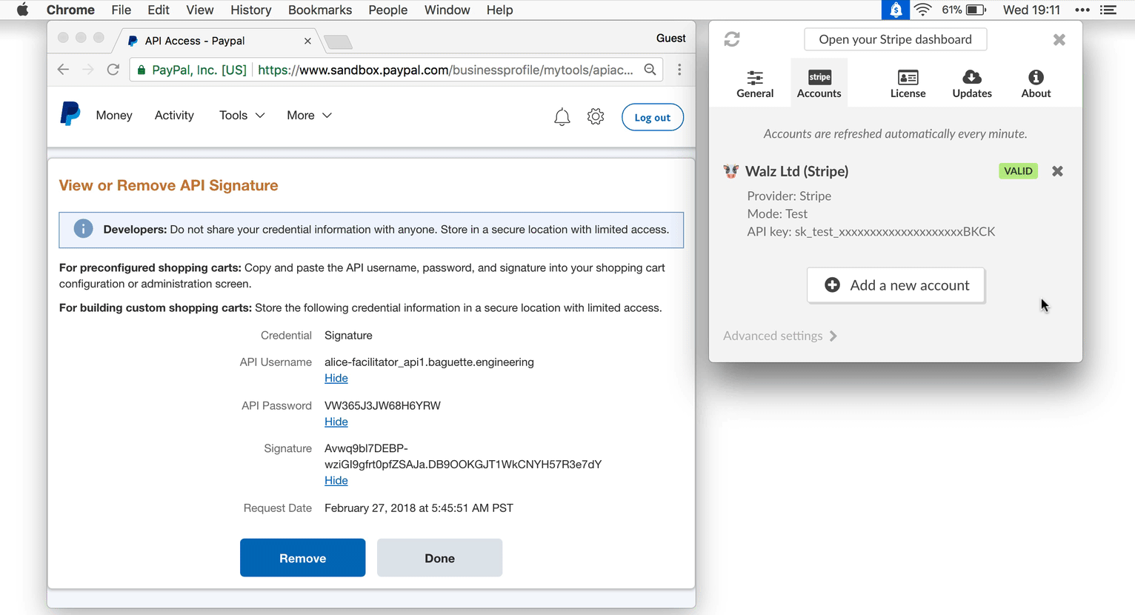Open the Updates tab

[x=971, y=84]
